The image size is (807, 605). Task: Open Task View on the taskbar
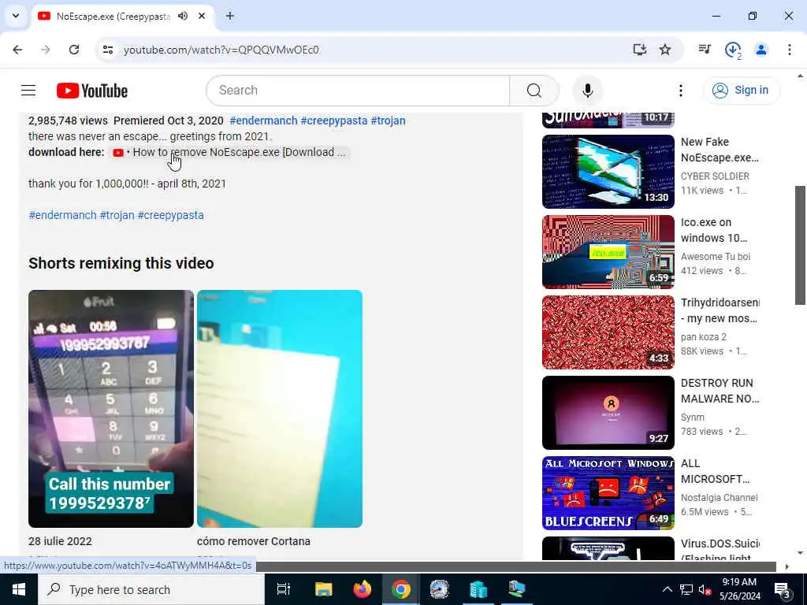coord(284,589)
